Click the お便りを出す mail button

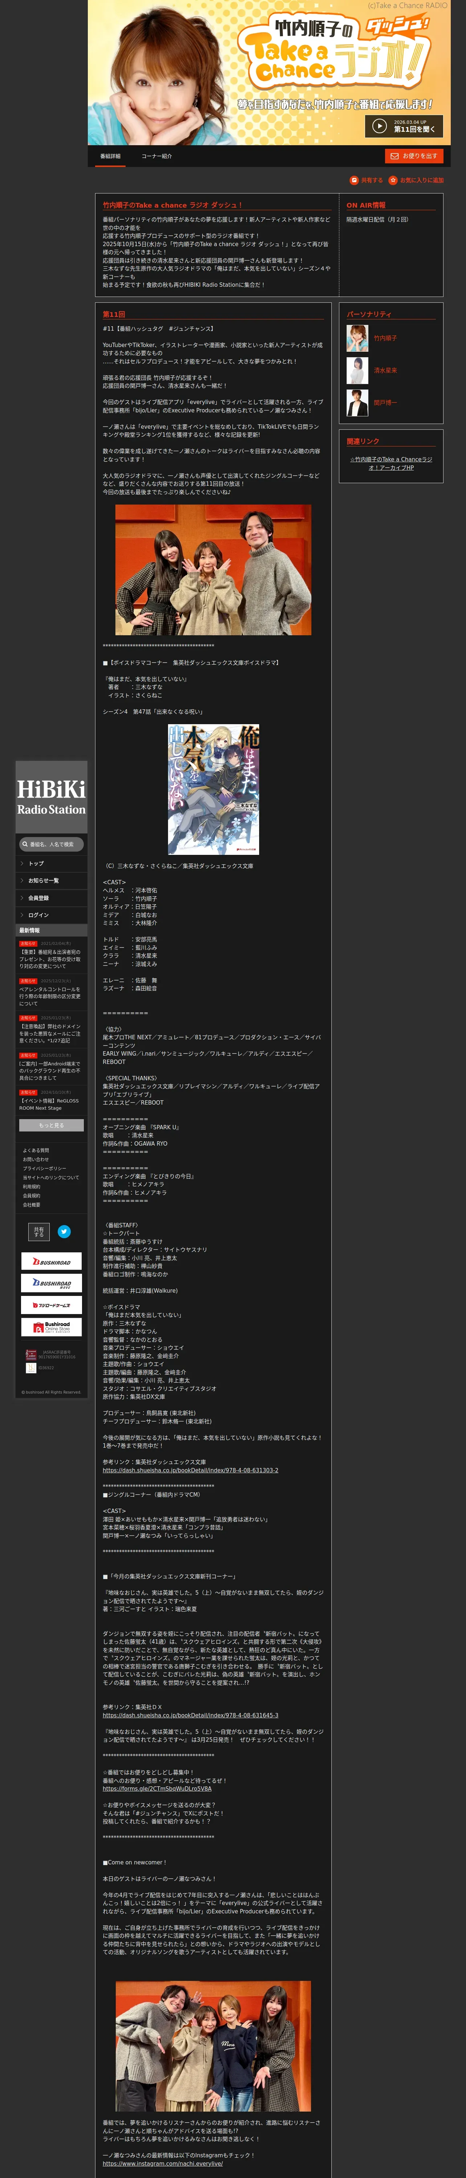pyautogui.click(x=414, y=156)
